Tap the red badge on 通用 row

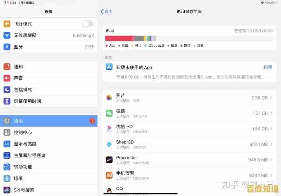[x=92, y=121]
